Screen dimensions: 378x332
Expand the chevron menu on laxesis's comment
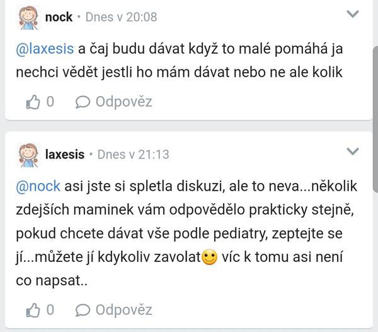[x=354, y=151]
